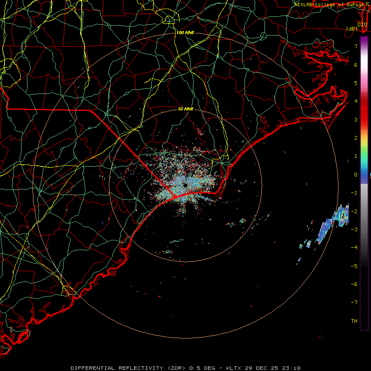Click the "50 NMI" range ring label
The height and width of the screenshot is (371, 371).
tap(185, 109)
